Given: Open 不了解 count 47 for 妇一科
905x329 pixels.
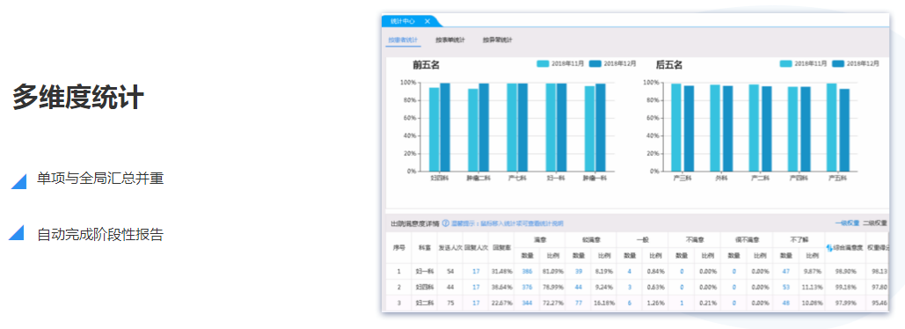Looking at the screenshot, I should (785, 271).
